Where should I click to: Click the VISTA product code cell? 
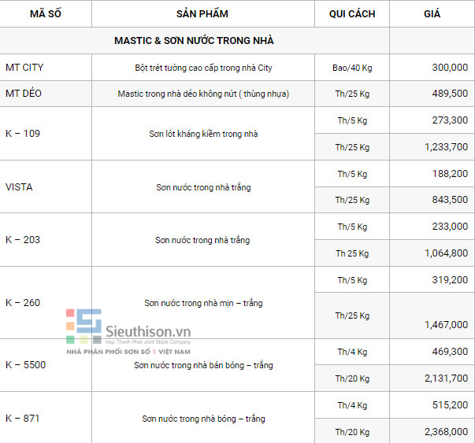(x=46, y=186)
